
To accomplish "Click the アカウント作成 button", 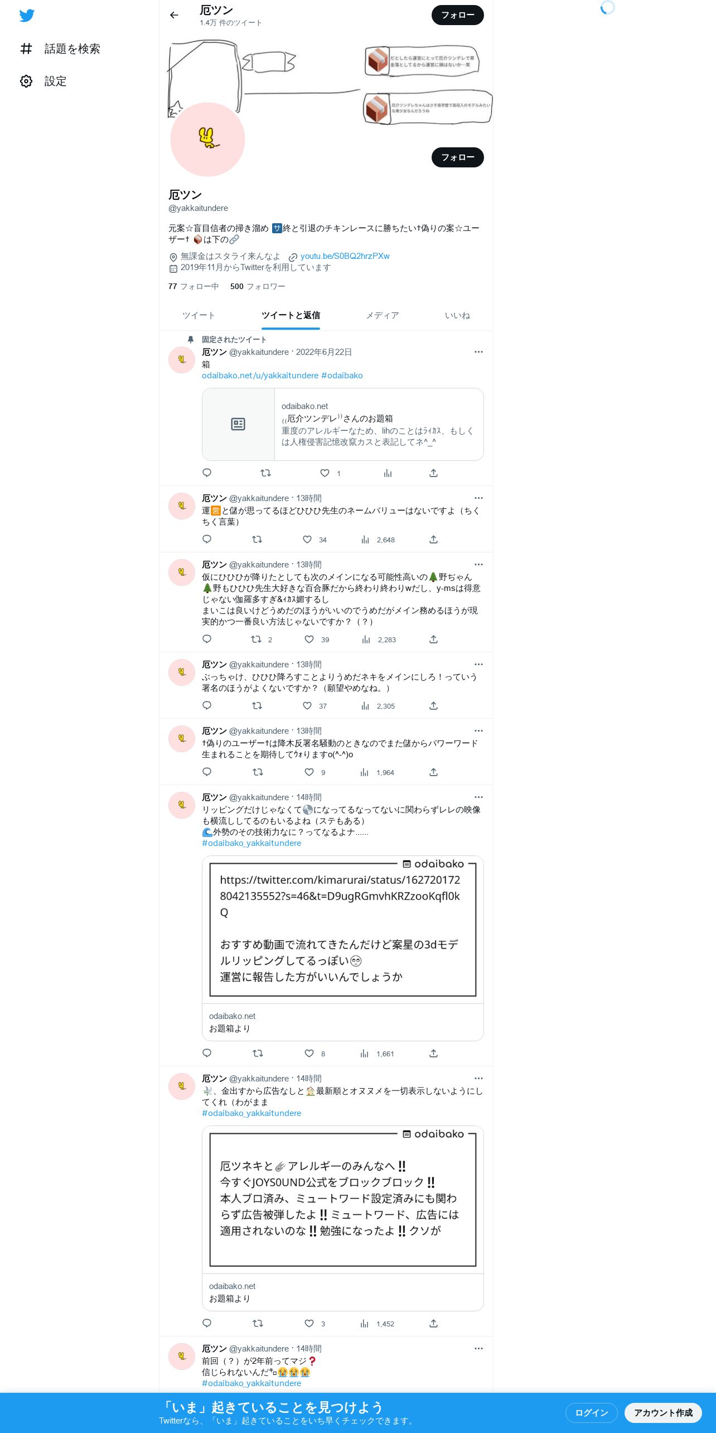I will pyautogui.click(x=663, y=1412).
